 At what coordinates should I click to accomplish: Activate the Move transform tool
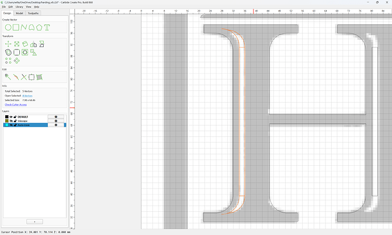tap(9, 44)
